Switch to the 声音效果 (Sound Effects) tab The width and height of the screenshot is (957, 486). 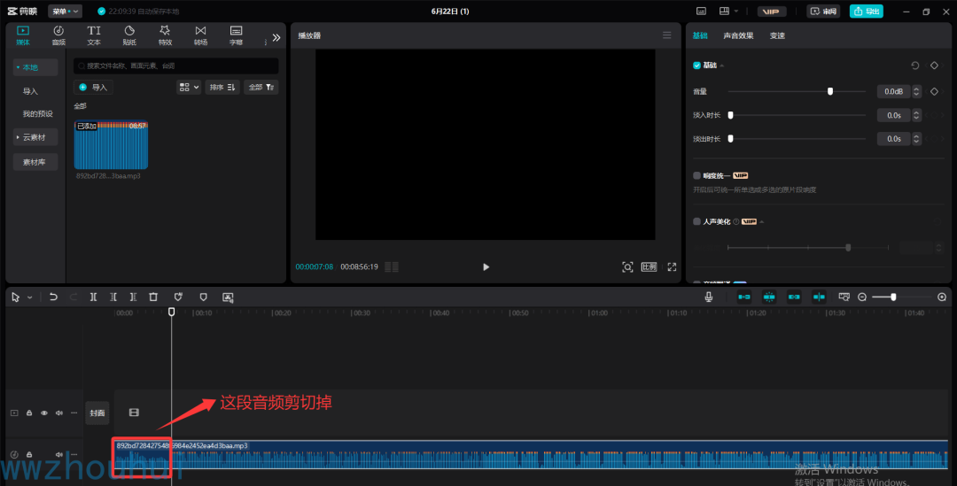(738, 35)
